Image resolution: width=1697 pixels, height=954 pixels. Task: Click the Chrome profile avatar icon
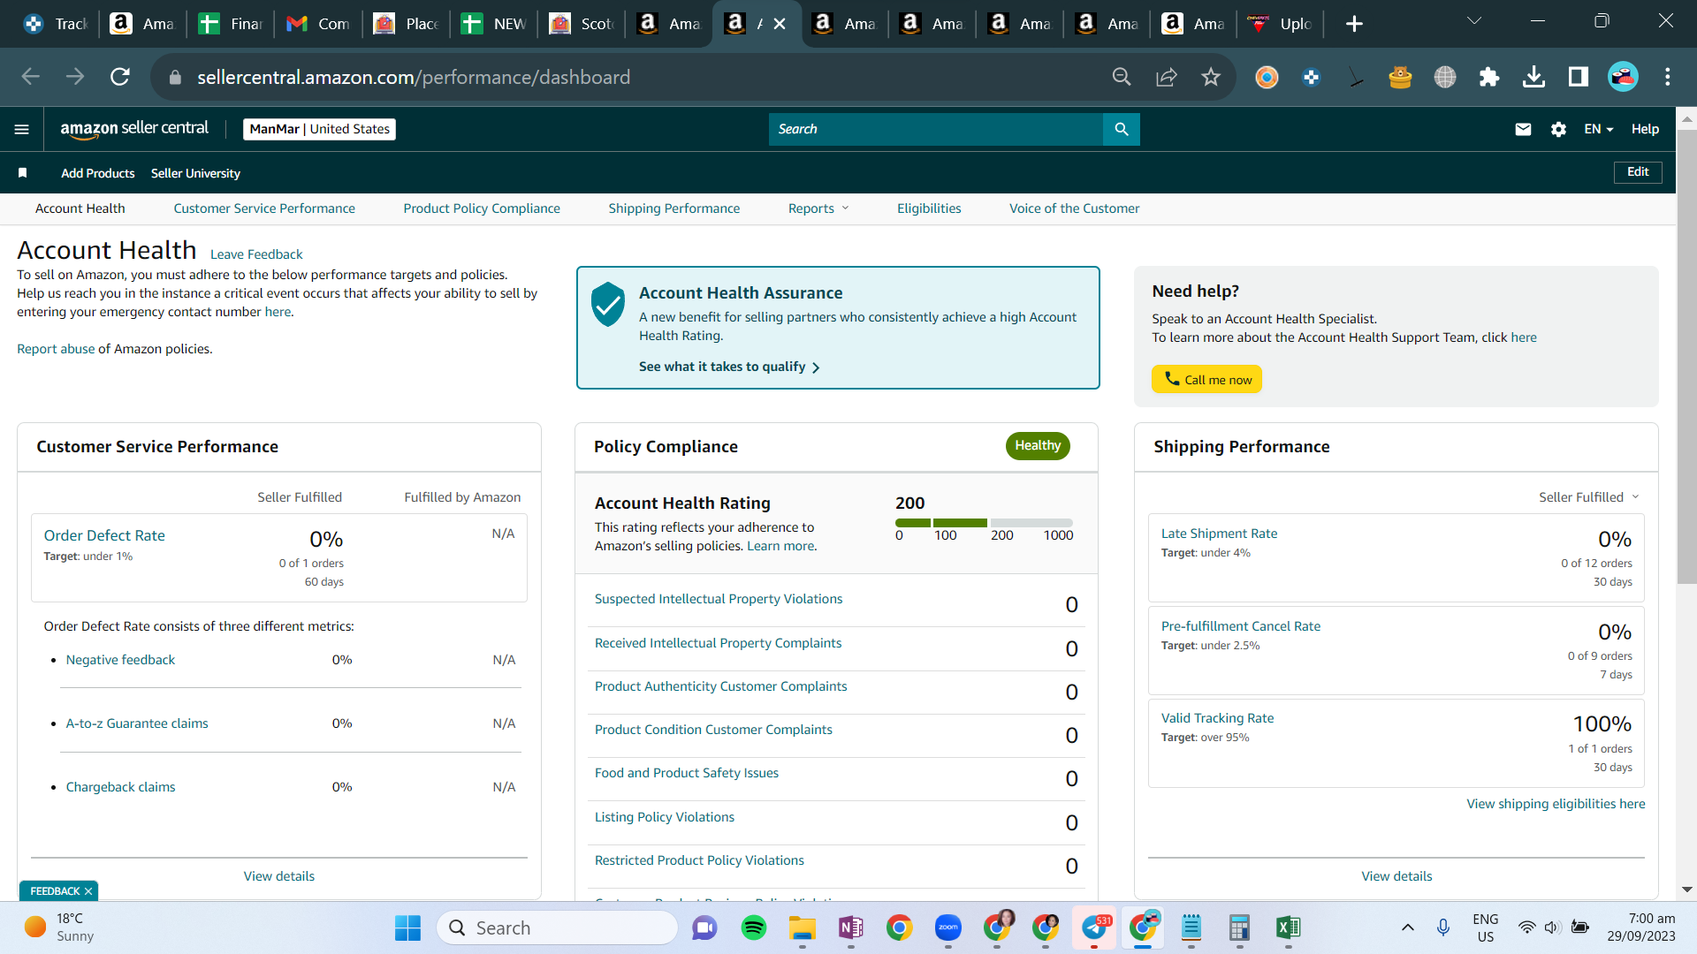(1624, 77)
